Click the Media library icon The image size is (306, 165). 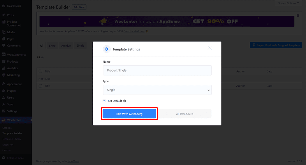(3, 32)
